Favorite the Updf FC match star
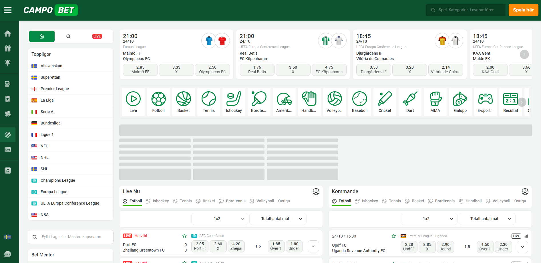Screen dimensions: 541x263 coord(394,236)
